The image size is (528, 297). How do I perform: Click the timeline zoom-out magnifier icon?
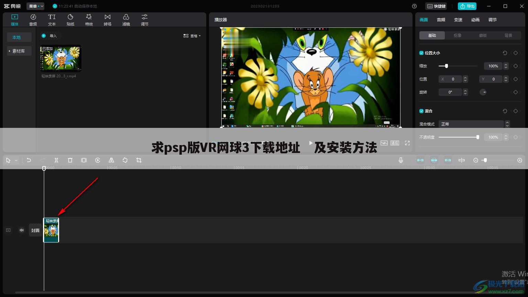(476, 160)
